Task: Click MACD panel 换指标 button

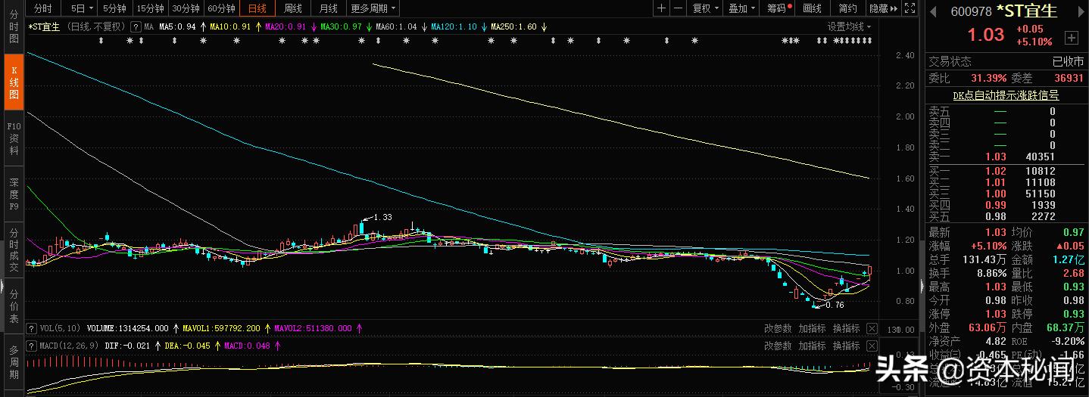Action: (x=846, y=346)
